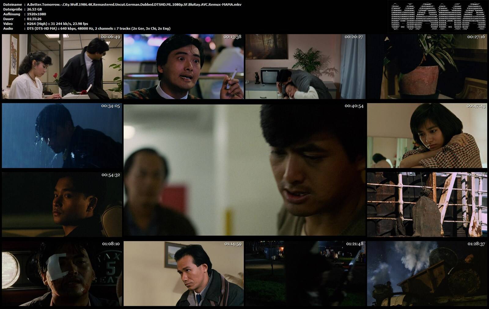Click the 01:08:10 timestamp
This screenshot has height=309, width=489.
click(111, 244)
